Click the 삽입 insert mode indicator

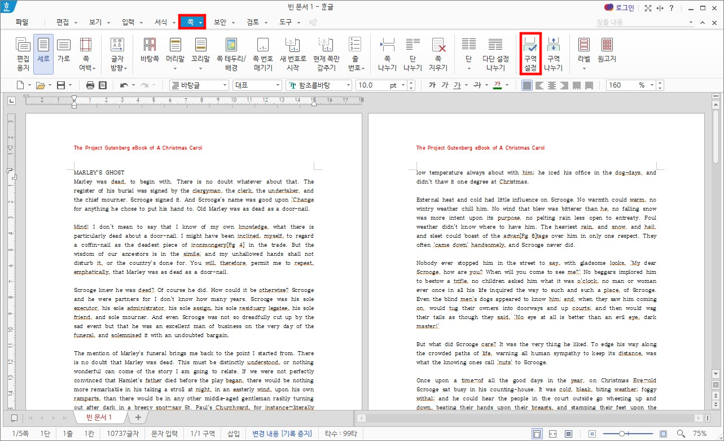(x=233, y=434)
